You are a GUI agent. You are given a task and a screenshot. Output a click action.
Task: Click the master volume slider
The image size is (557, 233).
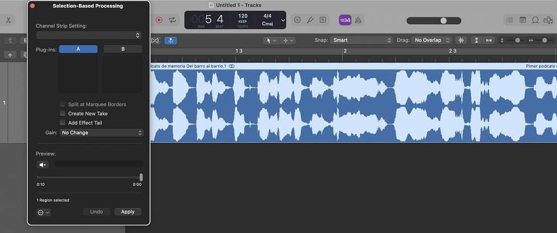443,21
